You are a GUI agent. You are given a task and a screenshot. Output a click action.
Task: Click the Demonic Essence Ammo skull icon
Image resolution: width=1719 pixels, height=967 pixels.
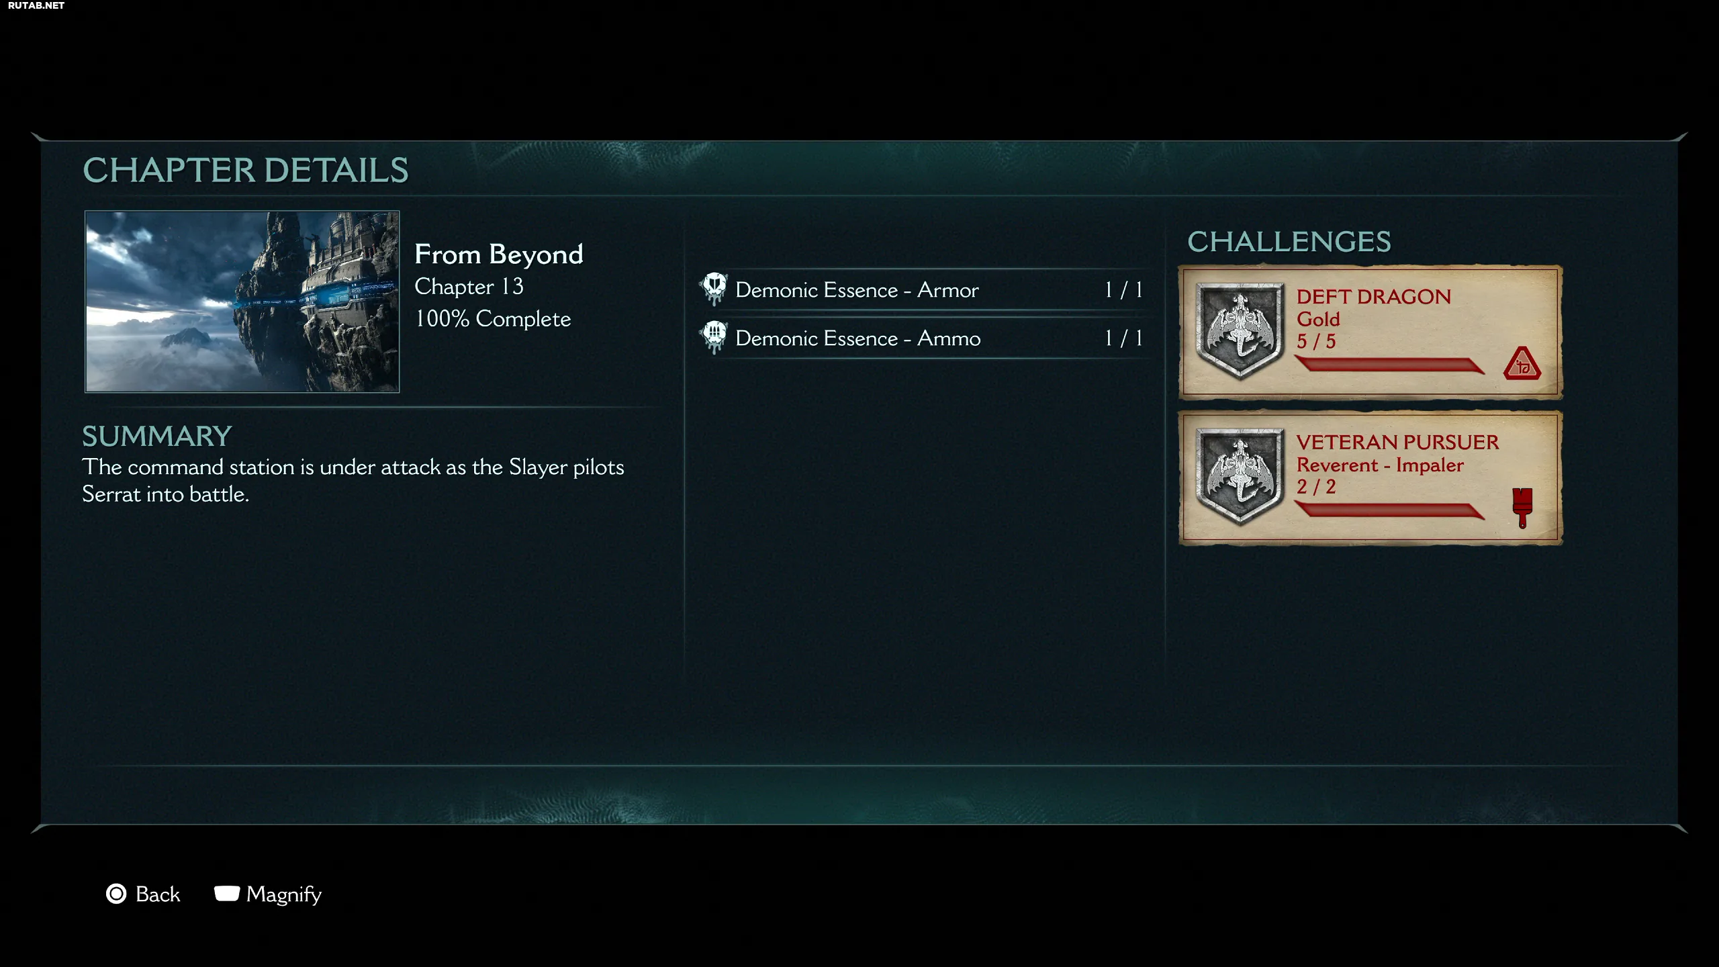click(x=714, y=337)
